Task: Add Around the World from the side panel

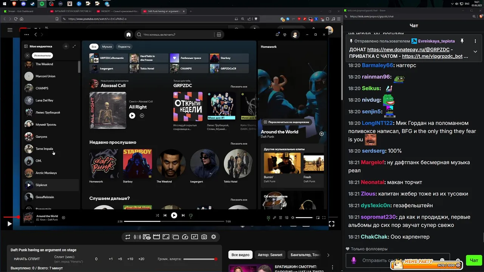Action: pyautogui.click(x=321, y=134)
